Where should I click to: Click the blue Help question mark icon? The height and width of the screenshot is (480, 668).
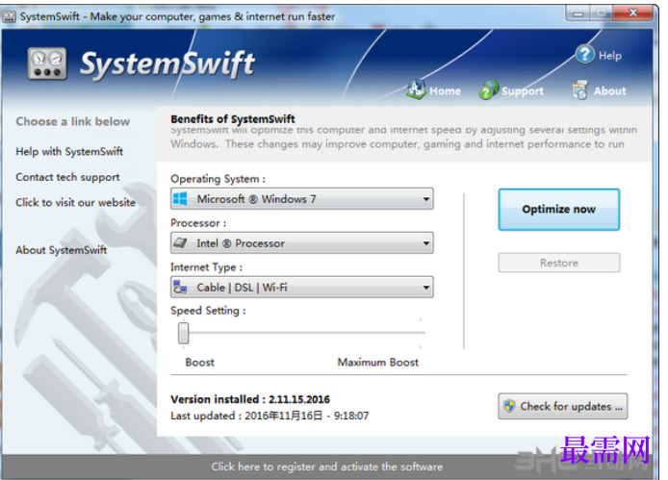point(585,55)
